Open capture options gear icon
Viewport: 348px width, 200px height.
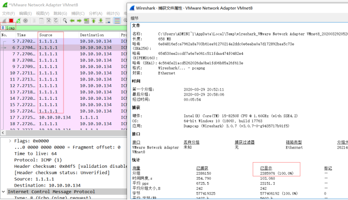click(25, 21)
